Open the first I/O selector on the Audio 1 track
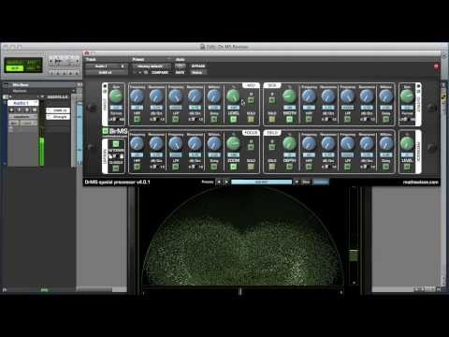Image resolution: width=449 pixels, height=337 pixels. tap(58, 110)
